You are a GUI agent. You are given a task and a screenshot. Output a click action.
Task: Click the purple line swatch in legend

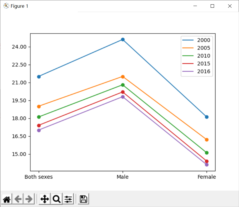tap(188, 72)
